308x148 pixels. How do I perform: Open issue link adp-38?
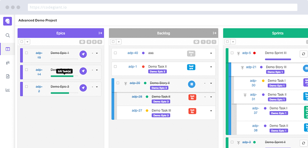point(256,128)
